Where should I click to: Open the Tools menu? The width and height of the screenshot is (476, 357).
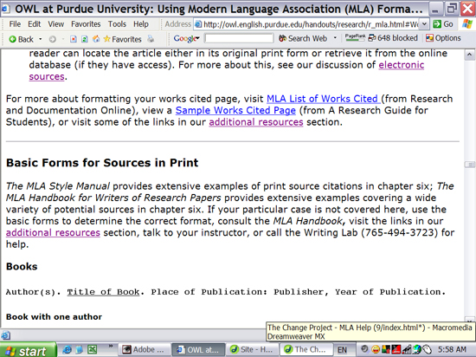(117, 24)
